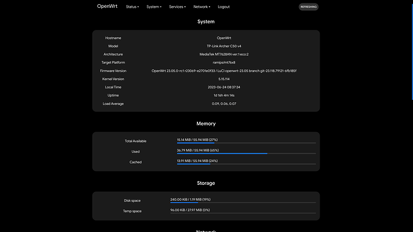Select model text TP-Link Archer C50 v4
The image size is (413, 232).
[224, 46]
